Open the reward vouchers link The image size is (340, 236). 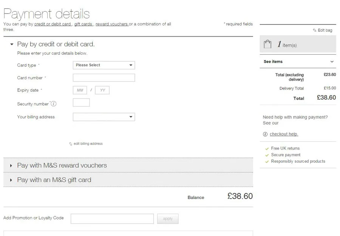click(x=111, y=24)
